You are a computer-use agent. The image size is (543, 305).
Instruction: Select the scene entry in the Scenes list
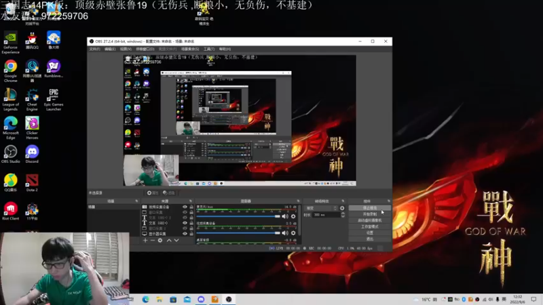click(113, 207)
